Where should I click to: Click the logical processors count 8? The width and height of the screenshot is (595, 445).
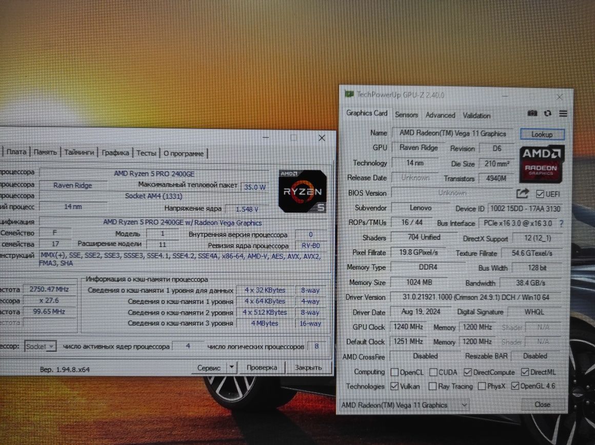coord(316,346)
